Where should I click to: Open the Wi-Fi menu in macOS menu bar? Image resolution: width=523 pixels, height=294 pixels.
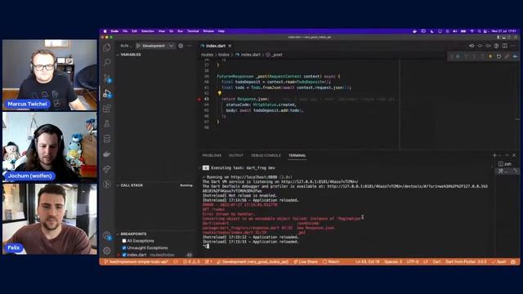click(472, 31)
